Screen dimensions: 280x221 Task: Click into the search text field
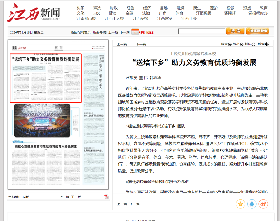click(201, 31)
